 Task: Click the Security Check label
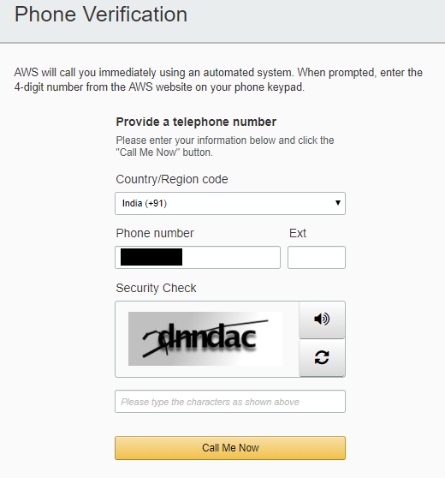coord(156,288)
